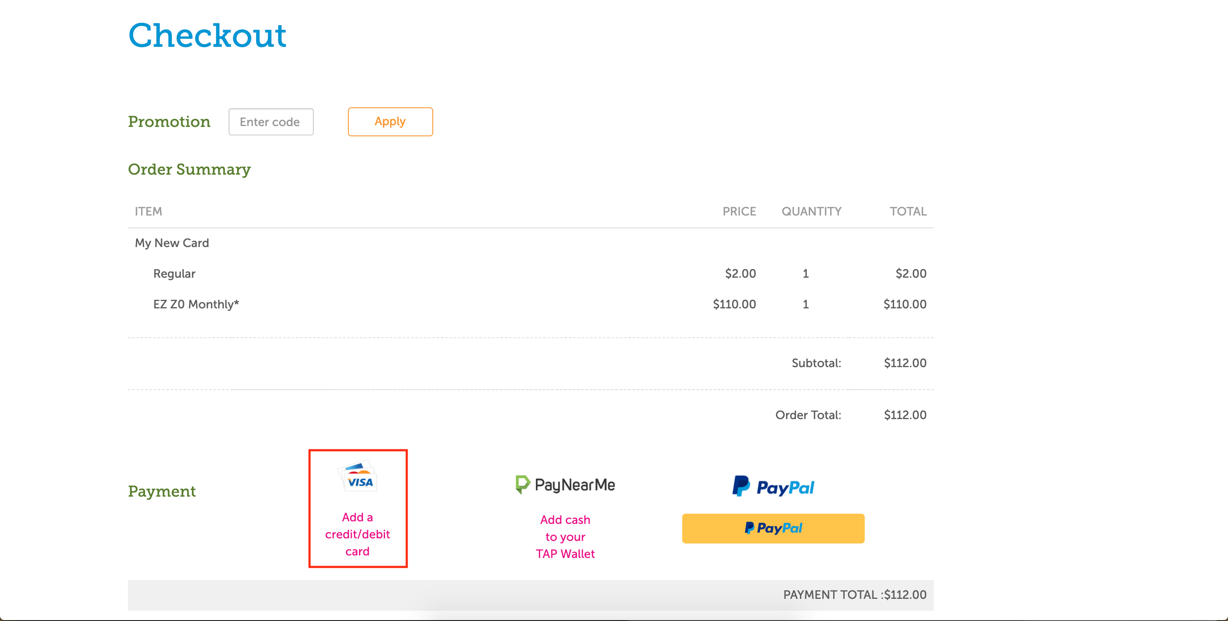Click the Checkout page heading

point(207,36)
